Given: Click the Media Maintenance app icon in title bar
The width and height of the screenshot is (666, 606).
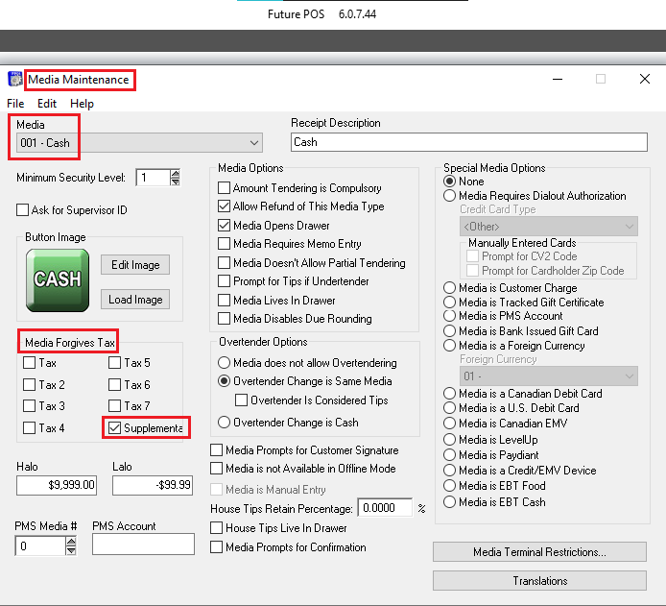Looking at the screenshot, I should [14, 80].
